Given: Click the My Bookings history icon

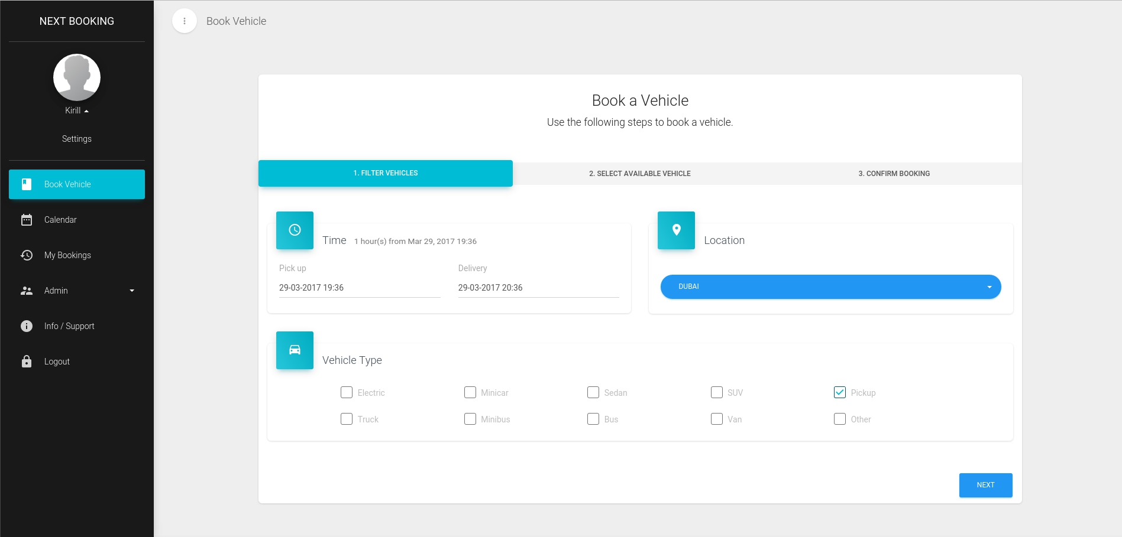Looking at the screenshot, I should pyautogui.click(x=27, y=255).
